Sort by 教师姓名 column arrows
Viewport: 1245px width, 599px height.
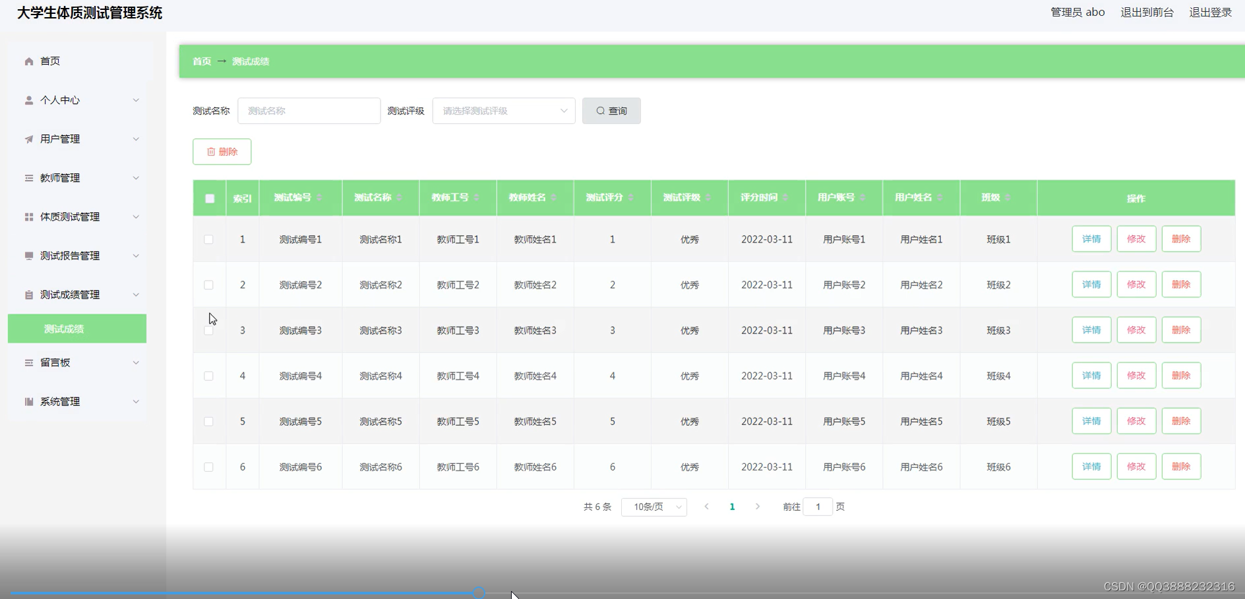(x=554, y=198)
